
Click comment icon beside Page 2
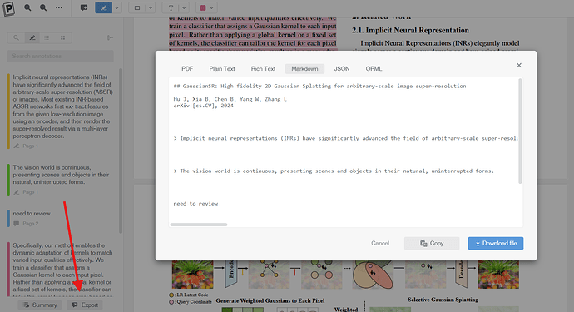click(x=16, y=223)
